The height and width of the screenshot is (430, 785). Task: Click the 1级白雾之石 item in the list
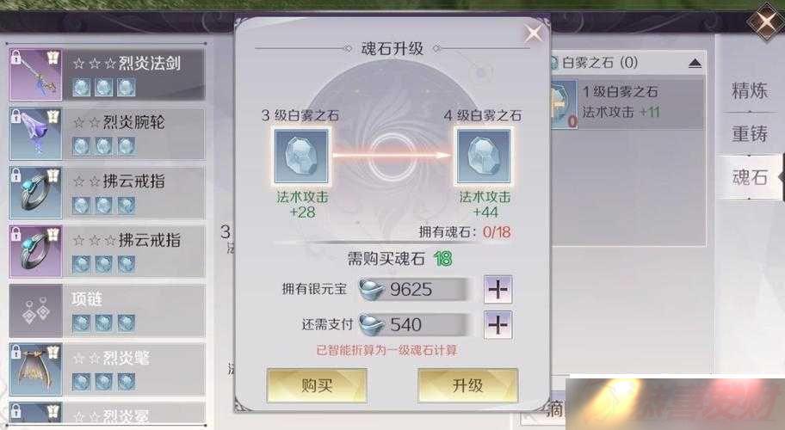[627, 102]
